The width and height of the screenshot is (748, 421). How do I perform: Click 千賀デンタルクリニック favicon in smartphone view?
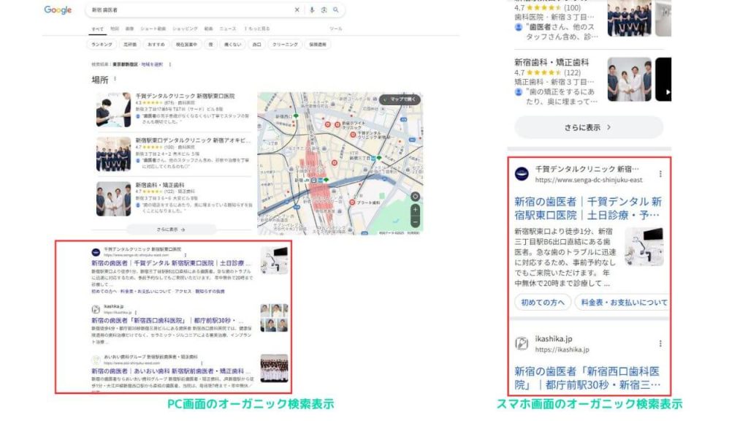tap(522, 174)
